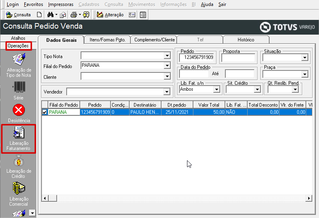Click the Dt.pedido column header
Image resolution: width=319 pixels, height=218 pixels.
[x=177, y=105]
